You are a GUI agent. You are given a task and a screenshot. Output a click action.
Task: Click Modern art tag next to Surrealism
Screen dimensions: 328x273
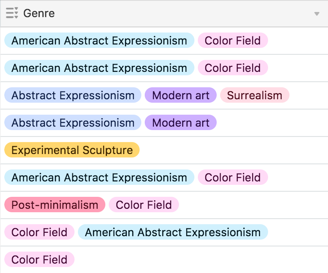pyautogui.click(x=181, y=95)
